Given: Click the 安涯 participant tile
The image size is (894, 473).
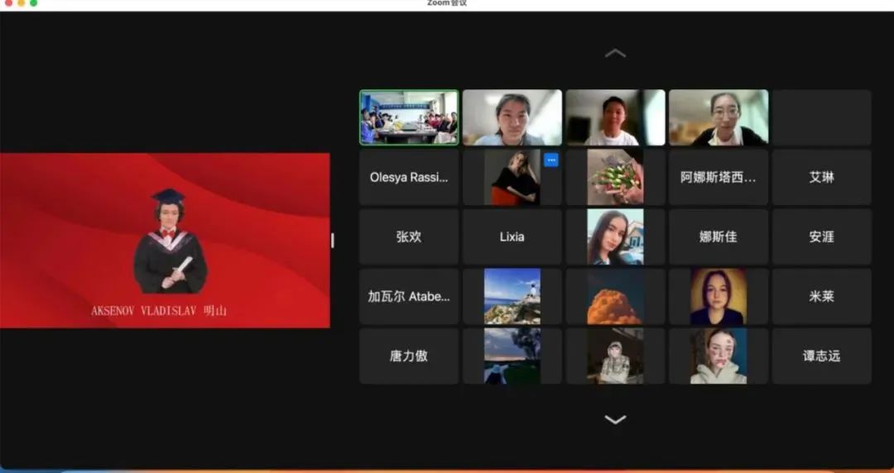Looking at the screenshot, I should pyautogui.click(x=821, y=236).
